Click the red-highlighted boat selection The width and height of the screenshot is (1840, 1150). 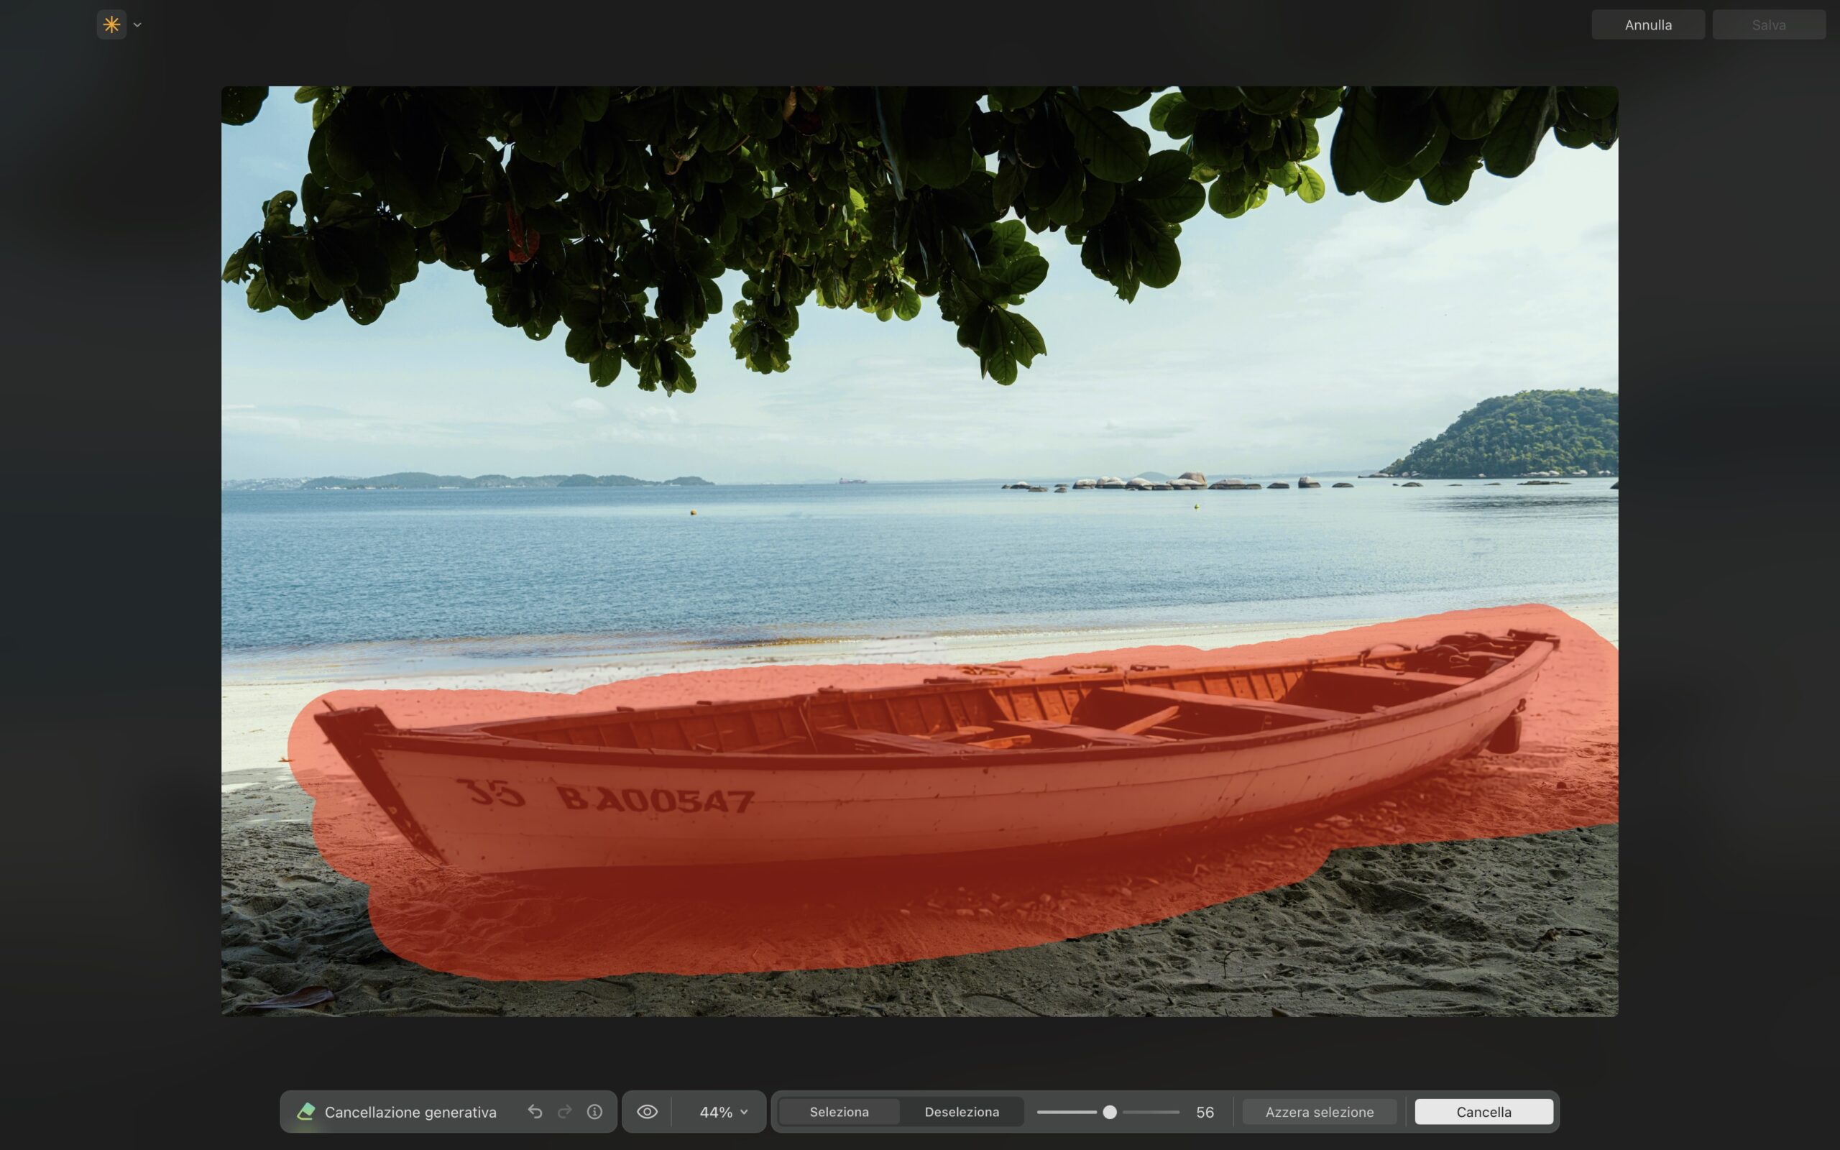tap(912, 799)
